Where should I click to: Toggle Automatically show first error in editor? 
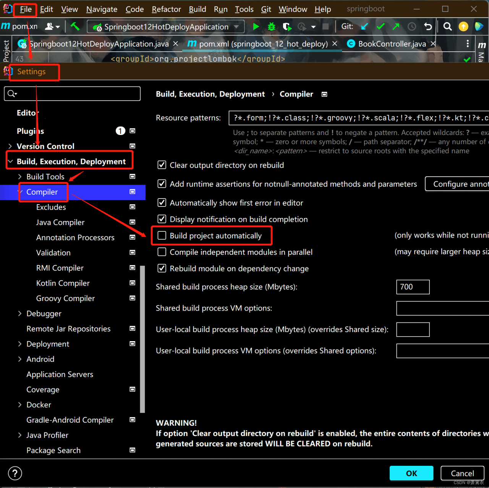pos(162,202)
